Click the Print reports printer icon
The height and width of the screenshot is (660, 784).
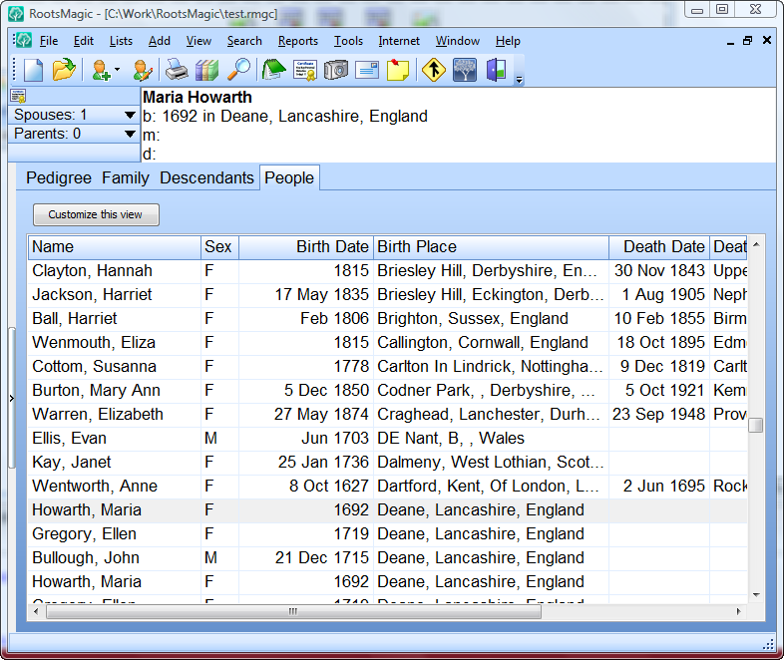(x=177, y=70)
